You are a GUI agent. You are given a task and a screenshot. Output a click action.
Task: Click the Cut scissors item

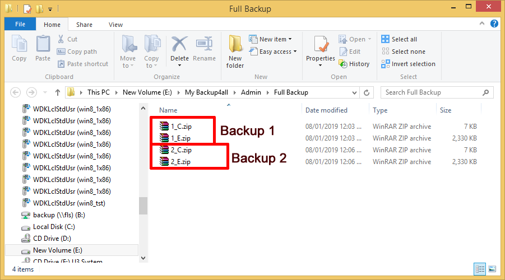point(67,39)
